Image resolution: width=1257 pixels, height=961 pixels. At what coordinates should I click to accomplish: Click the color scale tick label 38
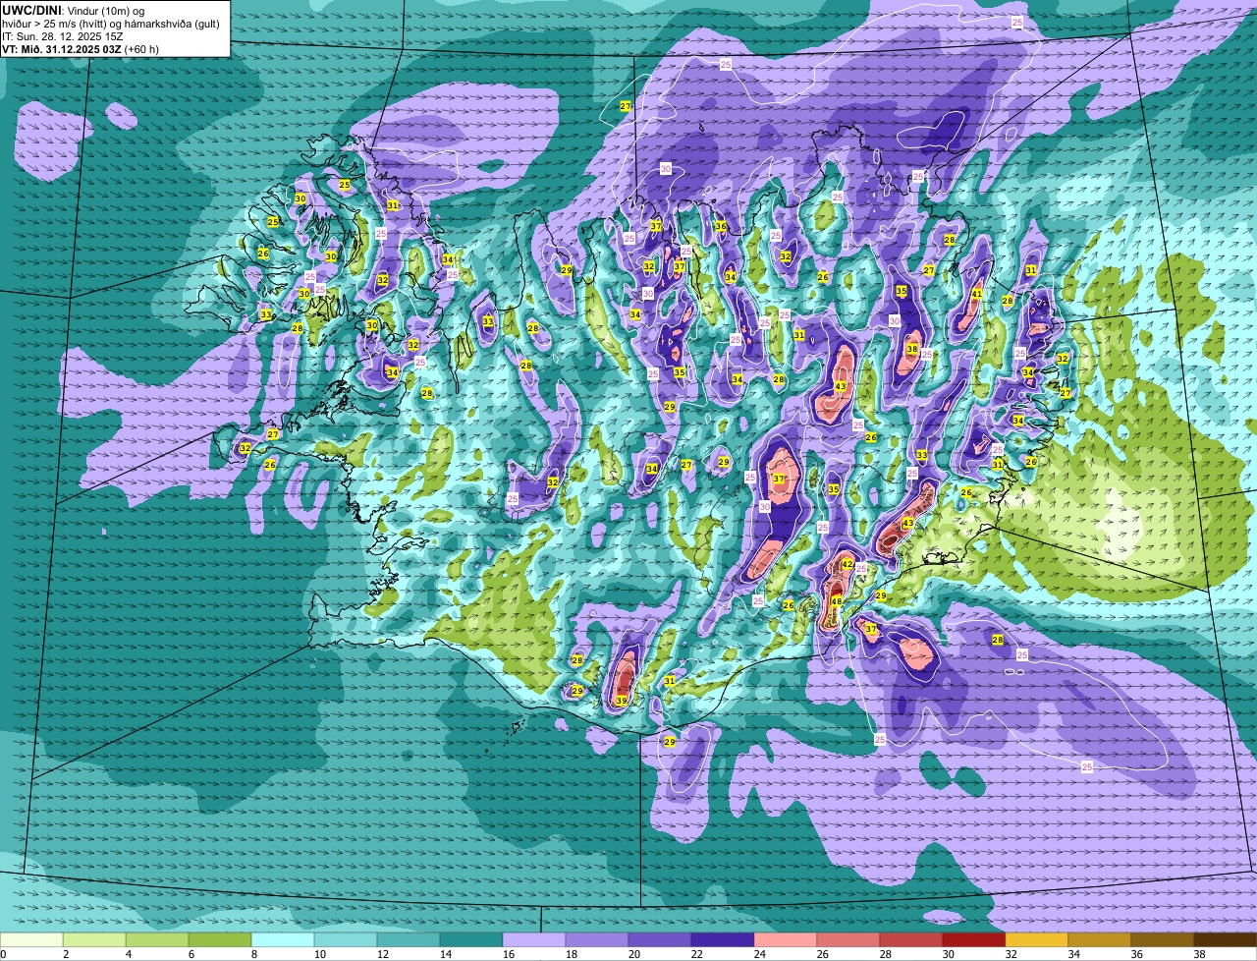click(x=1199, y=954)
